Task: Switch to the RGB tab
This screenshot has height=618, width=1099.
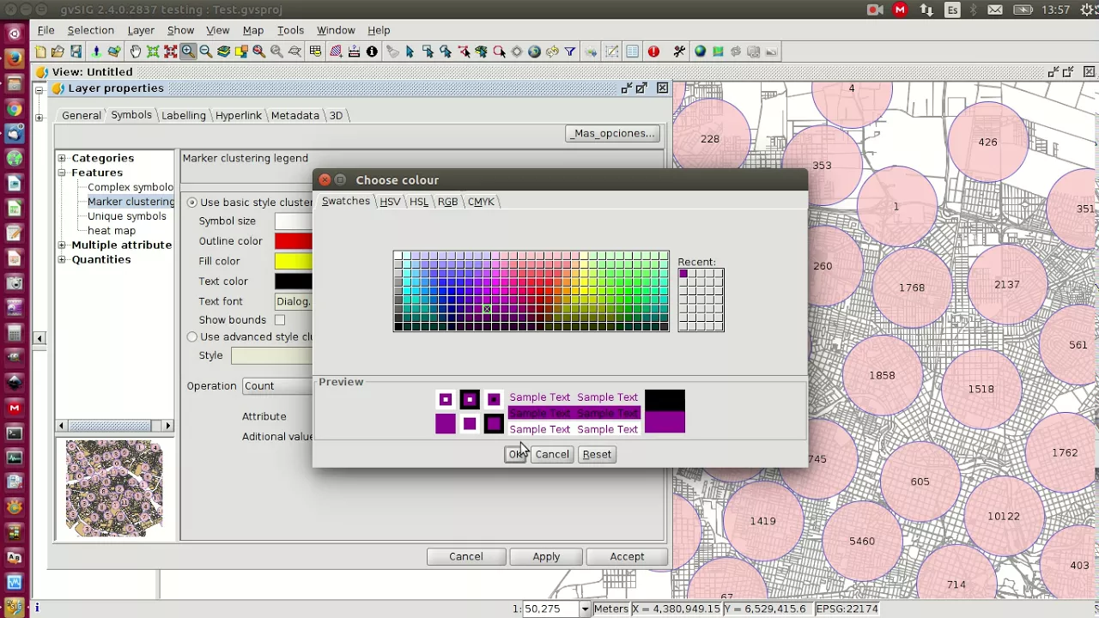Action: 447,202
